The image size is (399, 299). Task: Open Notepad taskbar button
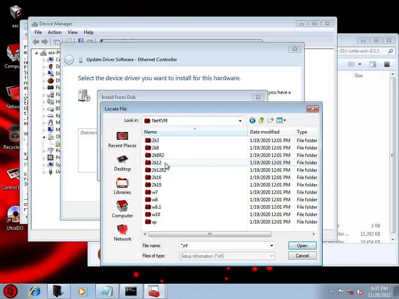pyautogui.click(x=107, y=291)
